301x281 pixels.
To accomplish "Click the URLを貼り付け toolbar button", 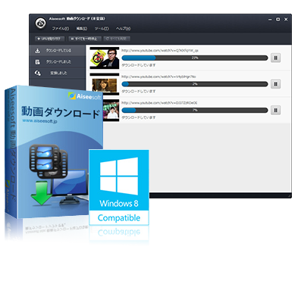I will pos(49,39).
